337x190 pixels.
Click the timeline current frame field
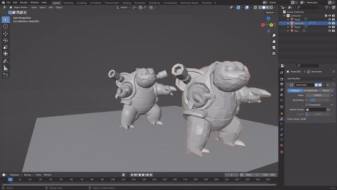coord(232,175)
